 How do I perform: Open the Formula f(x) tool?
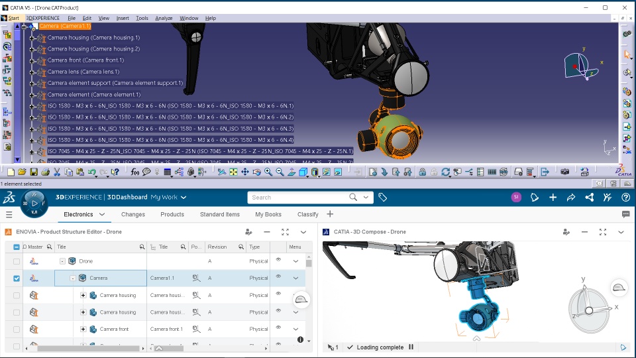[x=135, y=172]
